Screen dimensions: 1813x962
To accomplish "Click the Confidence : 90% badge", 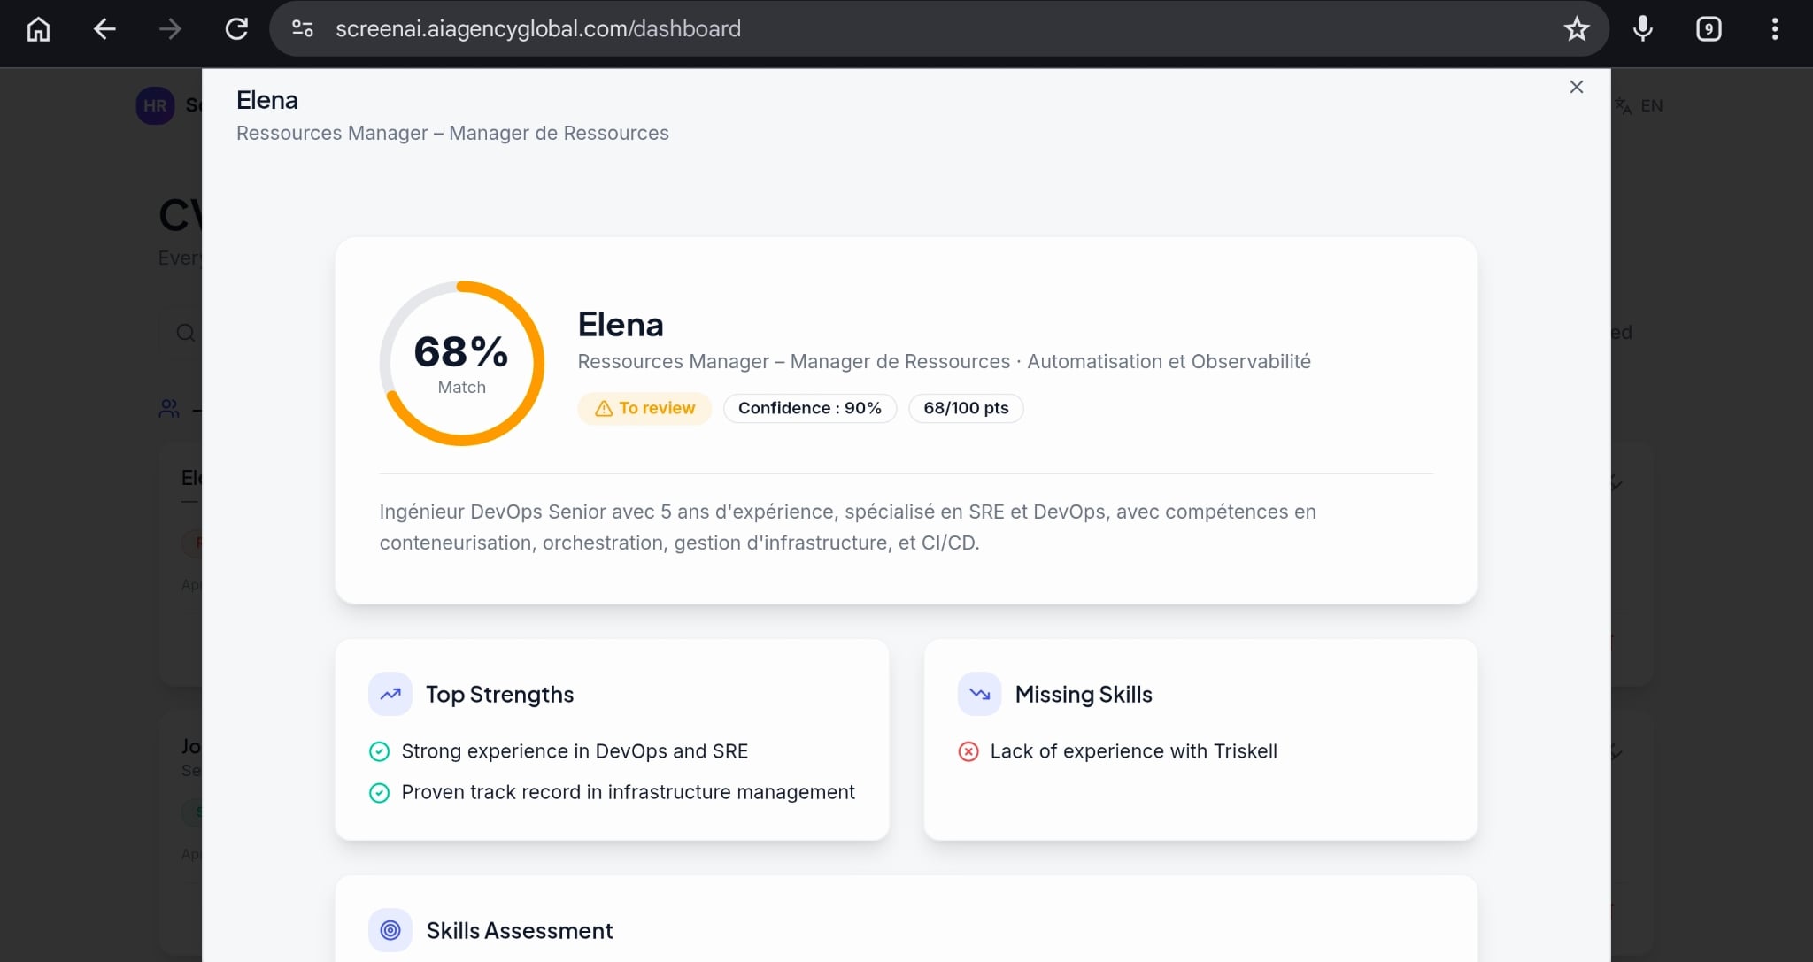I will pos(809,408).
